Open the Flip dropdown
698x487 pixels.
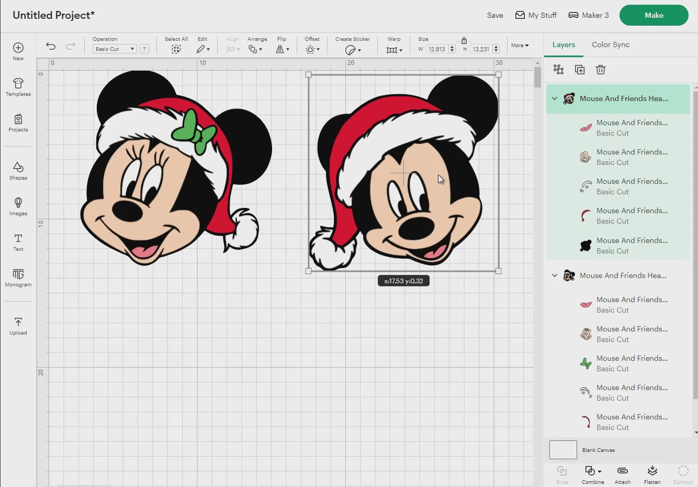[x=283, y=49]
